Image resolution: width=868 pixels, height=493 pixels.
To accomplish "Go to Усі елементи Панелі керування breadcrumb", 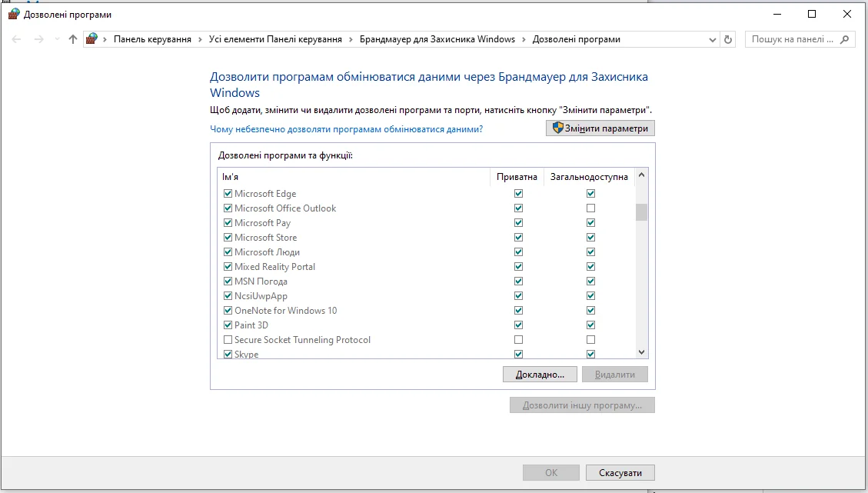I will tap(275, 39).
